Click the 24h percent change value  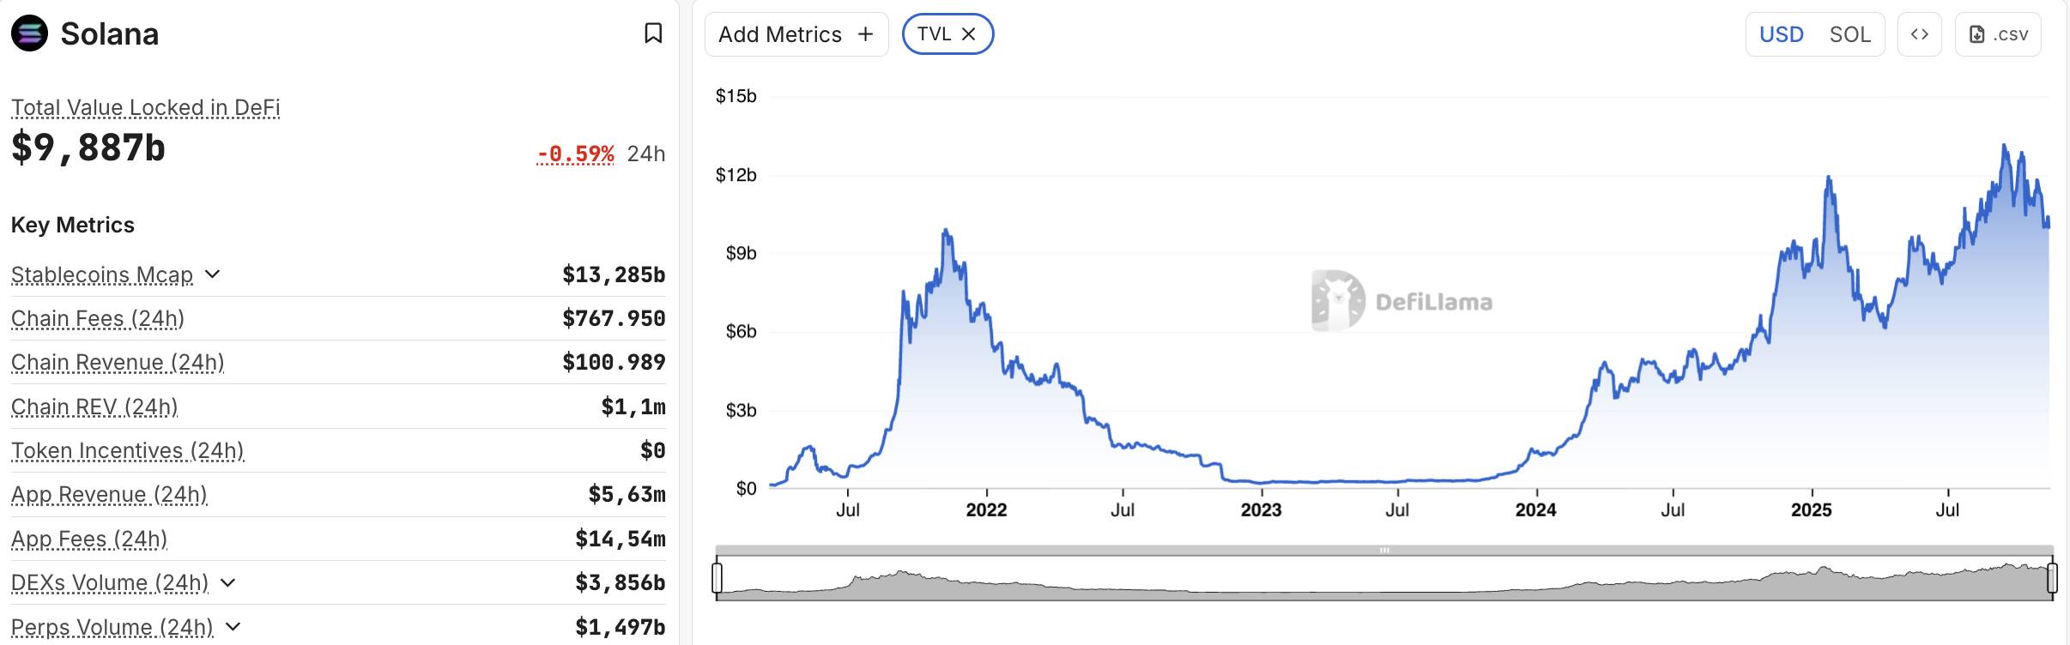(575, 154)
